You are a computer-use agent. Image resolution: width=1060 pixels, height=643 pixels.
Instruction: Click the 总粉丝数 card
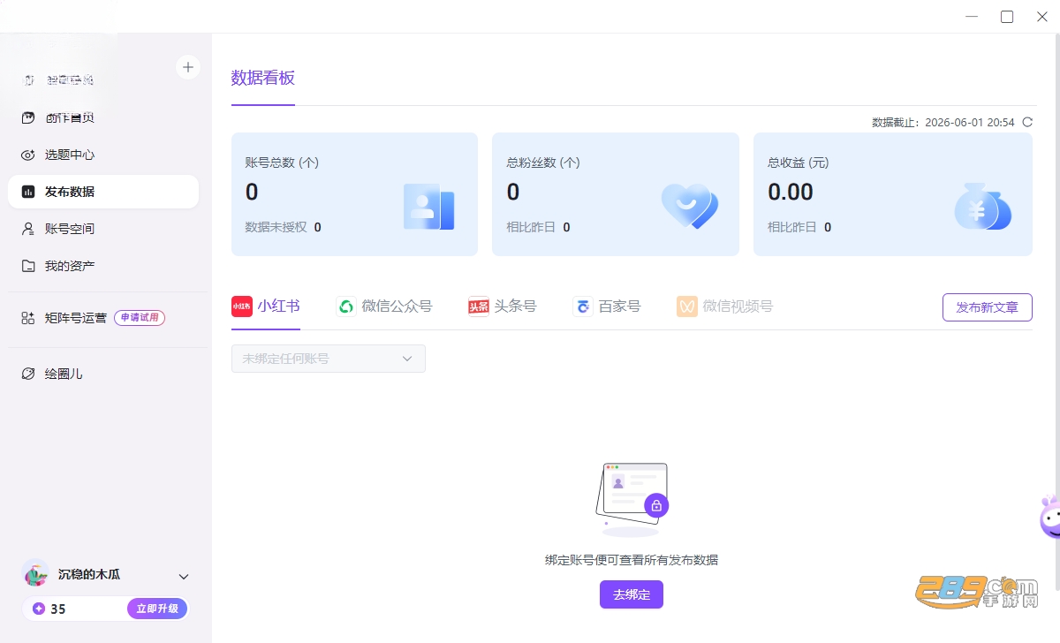pos(616,194)
